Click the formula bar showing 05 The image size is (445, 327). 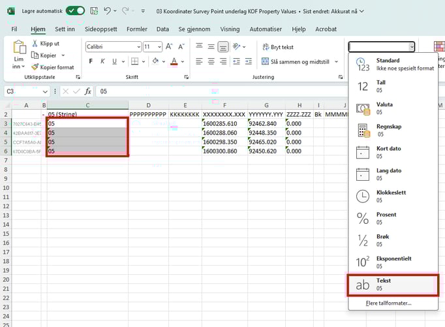tap(221, 91)
